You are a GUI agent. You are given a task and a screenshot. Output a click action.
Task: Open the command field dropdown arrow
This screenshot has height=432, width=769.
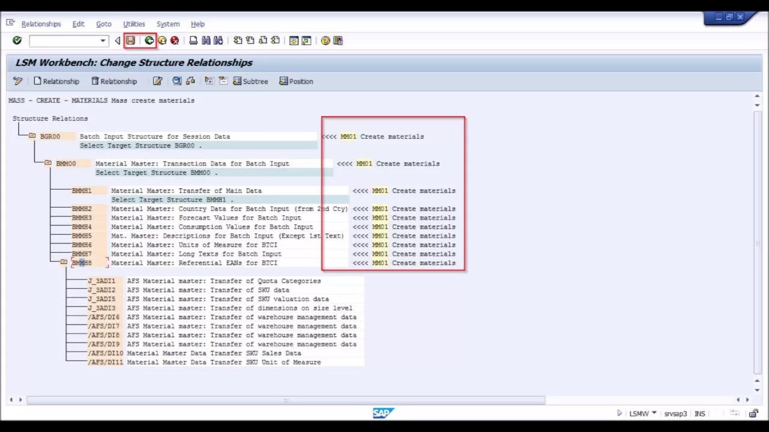point(103,41)
